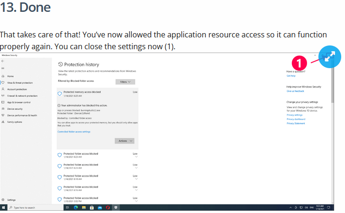Expand the 8:23 AM blocked folder entry

pos(136,157)
